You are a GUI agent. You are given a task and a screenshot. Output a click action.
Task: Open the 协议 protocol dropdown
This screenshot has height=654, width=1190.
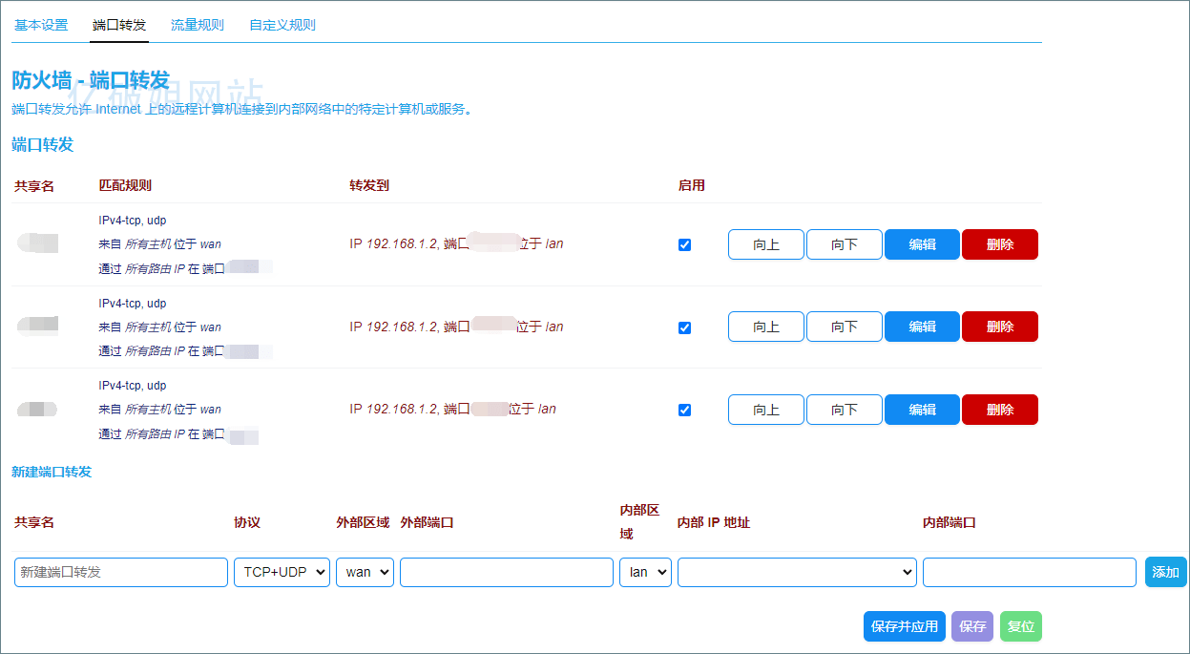[282, 572]
